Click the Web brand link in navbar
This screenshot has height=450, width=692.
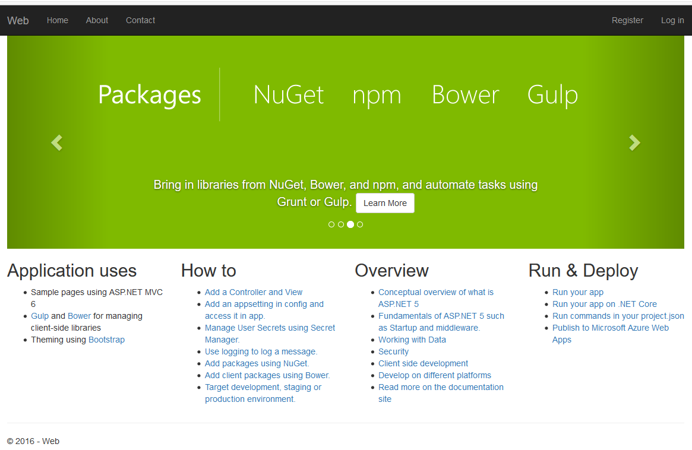click(18, 21)
